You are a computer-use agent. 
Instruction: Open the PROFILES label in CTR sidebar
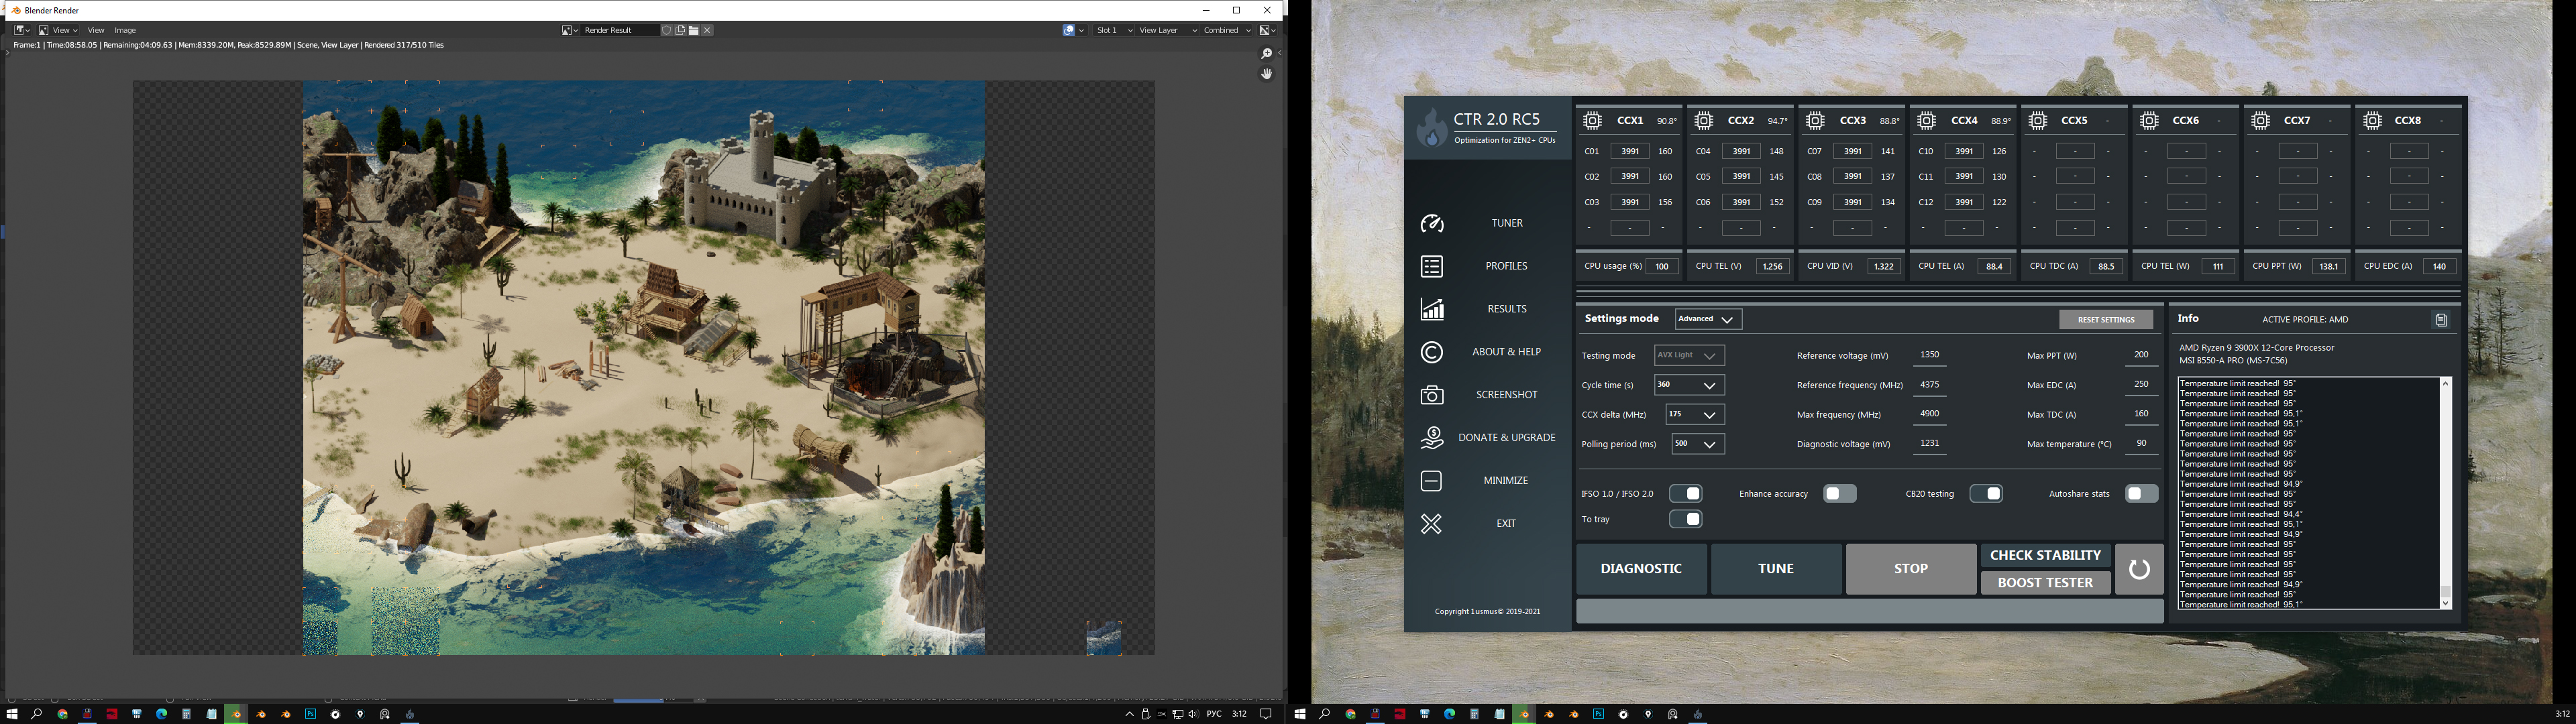[x=1507, y=266]
